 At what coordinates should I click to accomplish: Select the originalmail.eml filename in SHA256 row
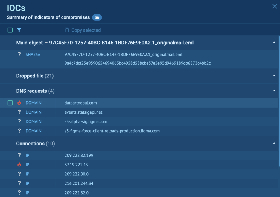point(123,55)
